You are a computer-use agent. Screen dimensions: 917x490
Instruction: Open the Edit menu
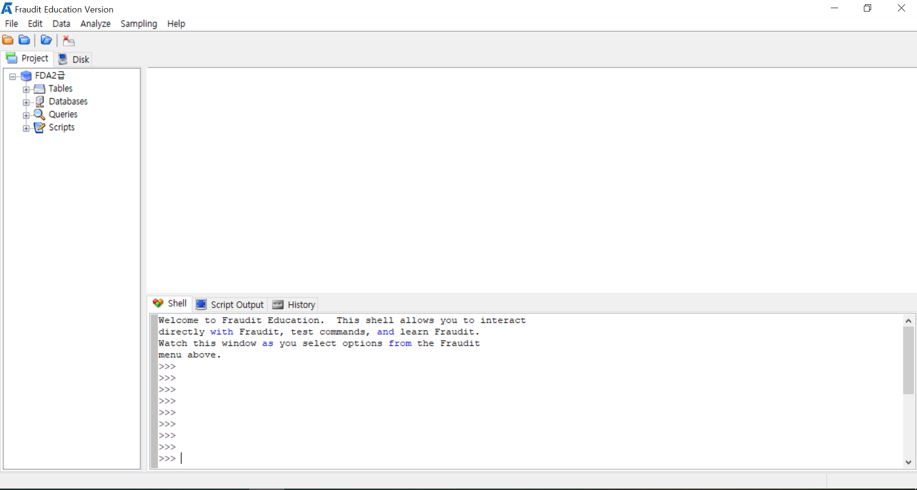click(x=35, y=23)
